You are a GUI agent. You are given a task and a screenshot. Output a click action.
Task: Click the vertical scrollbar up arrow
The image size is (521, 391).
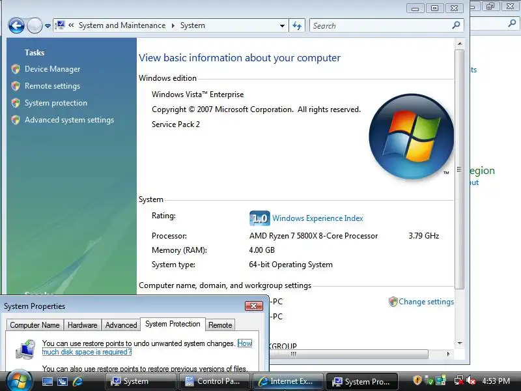tap(460, 44)
